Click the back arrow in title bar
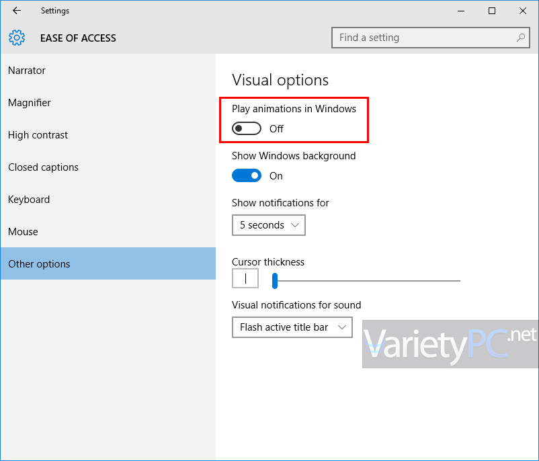 (x=17, y=11)
